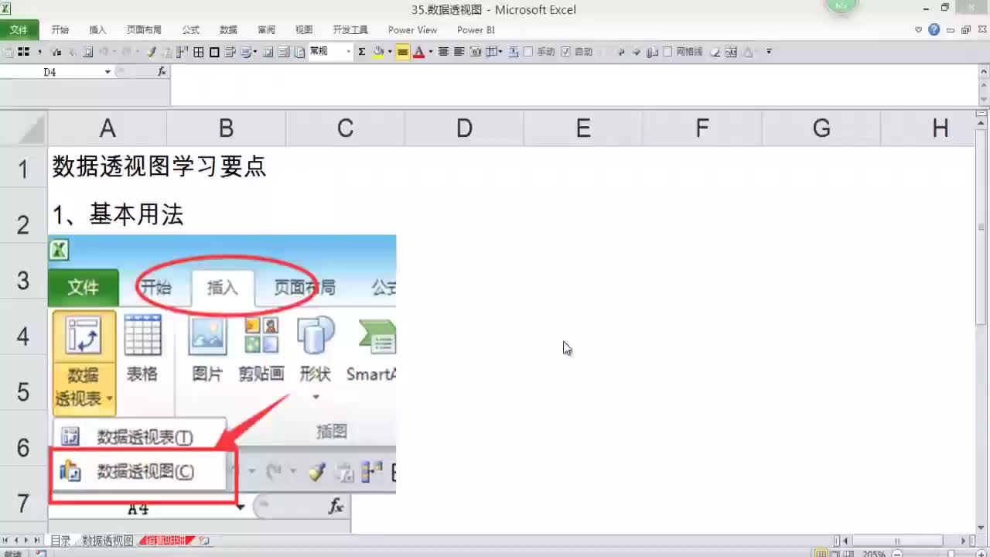Go to the first sheet tab arrow
990x557 pixels.
coord(5,541)
